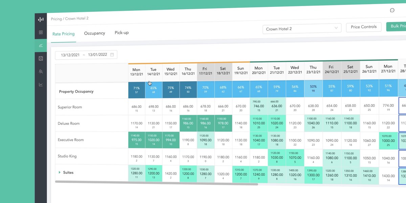Switch to the Pick-up tab

pos(121,33)
